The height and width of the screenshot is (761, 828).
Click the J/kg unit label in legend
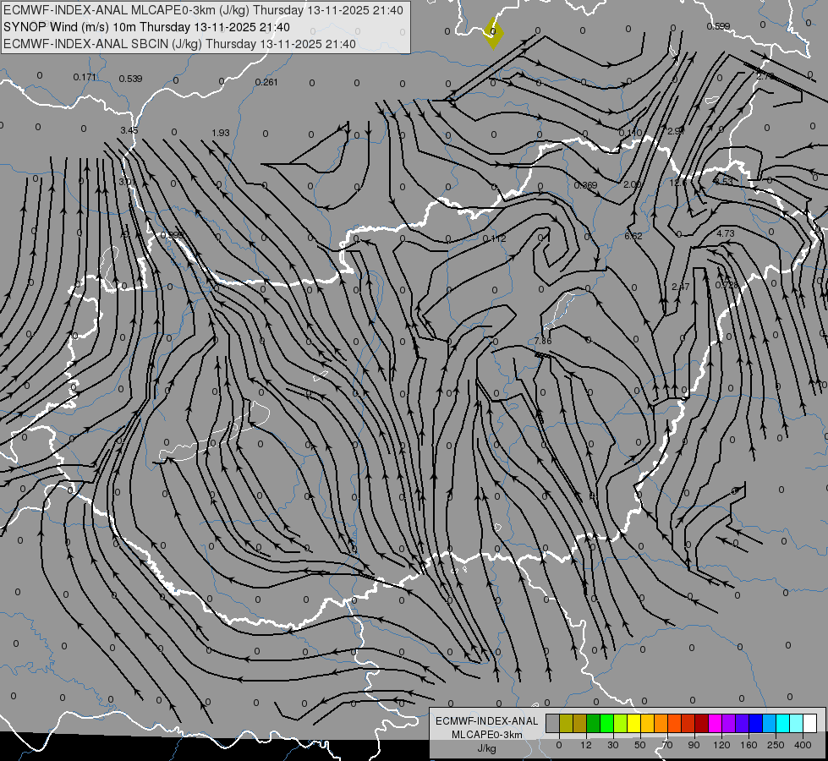[486, 748]
